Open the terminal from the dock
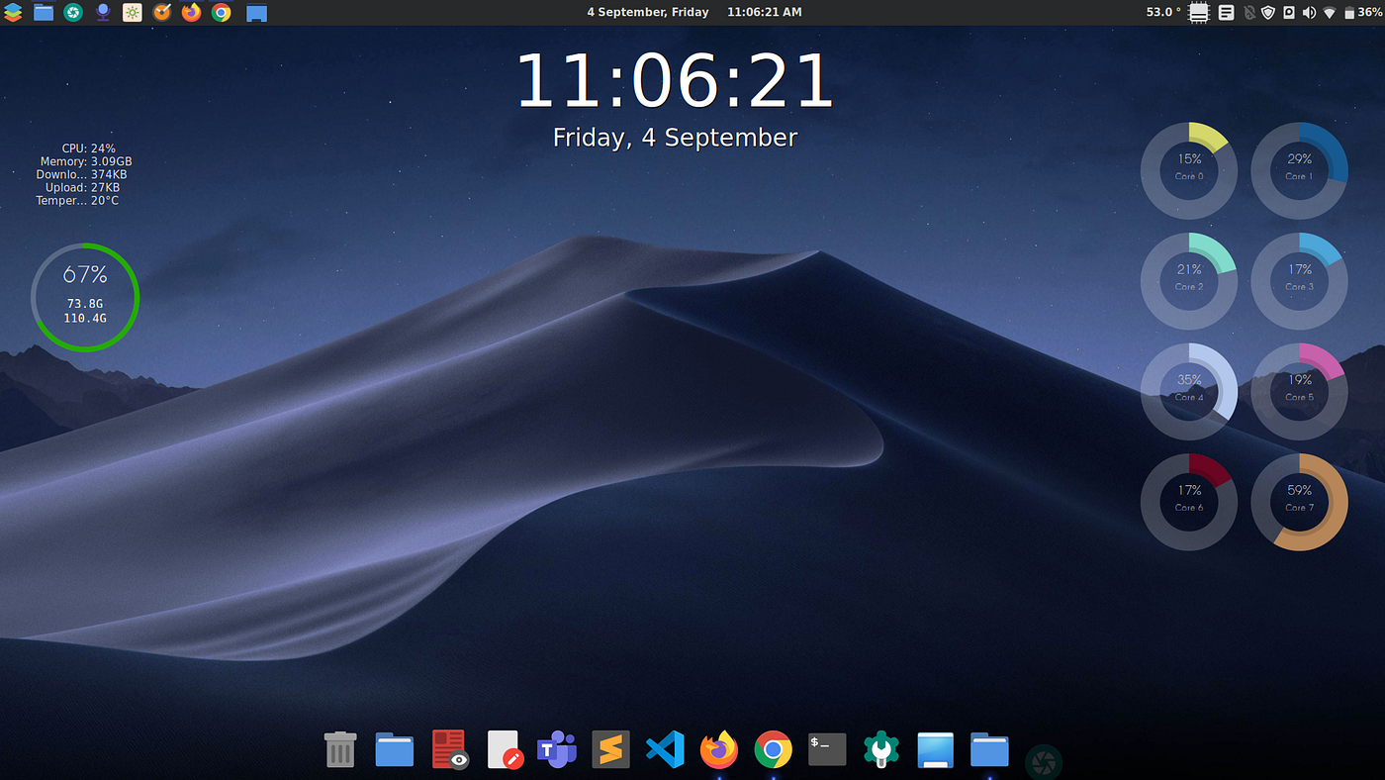Image resolution: width=1385 pixels, height=780 pixels. 826,749
